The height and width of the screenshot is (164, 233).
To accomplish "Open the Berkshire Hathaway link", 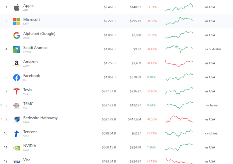I will 40,118.
